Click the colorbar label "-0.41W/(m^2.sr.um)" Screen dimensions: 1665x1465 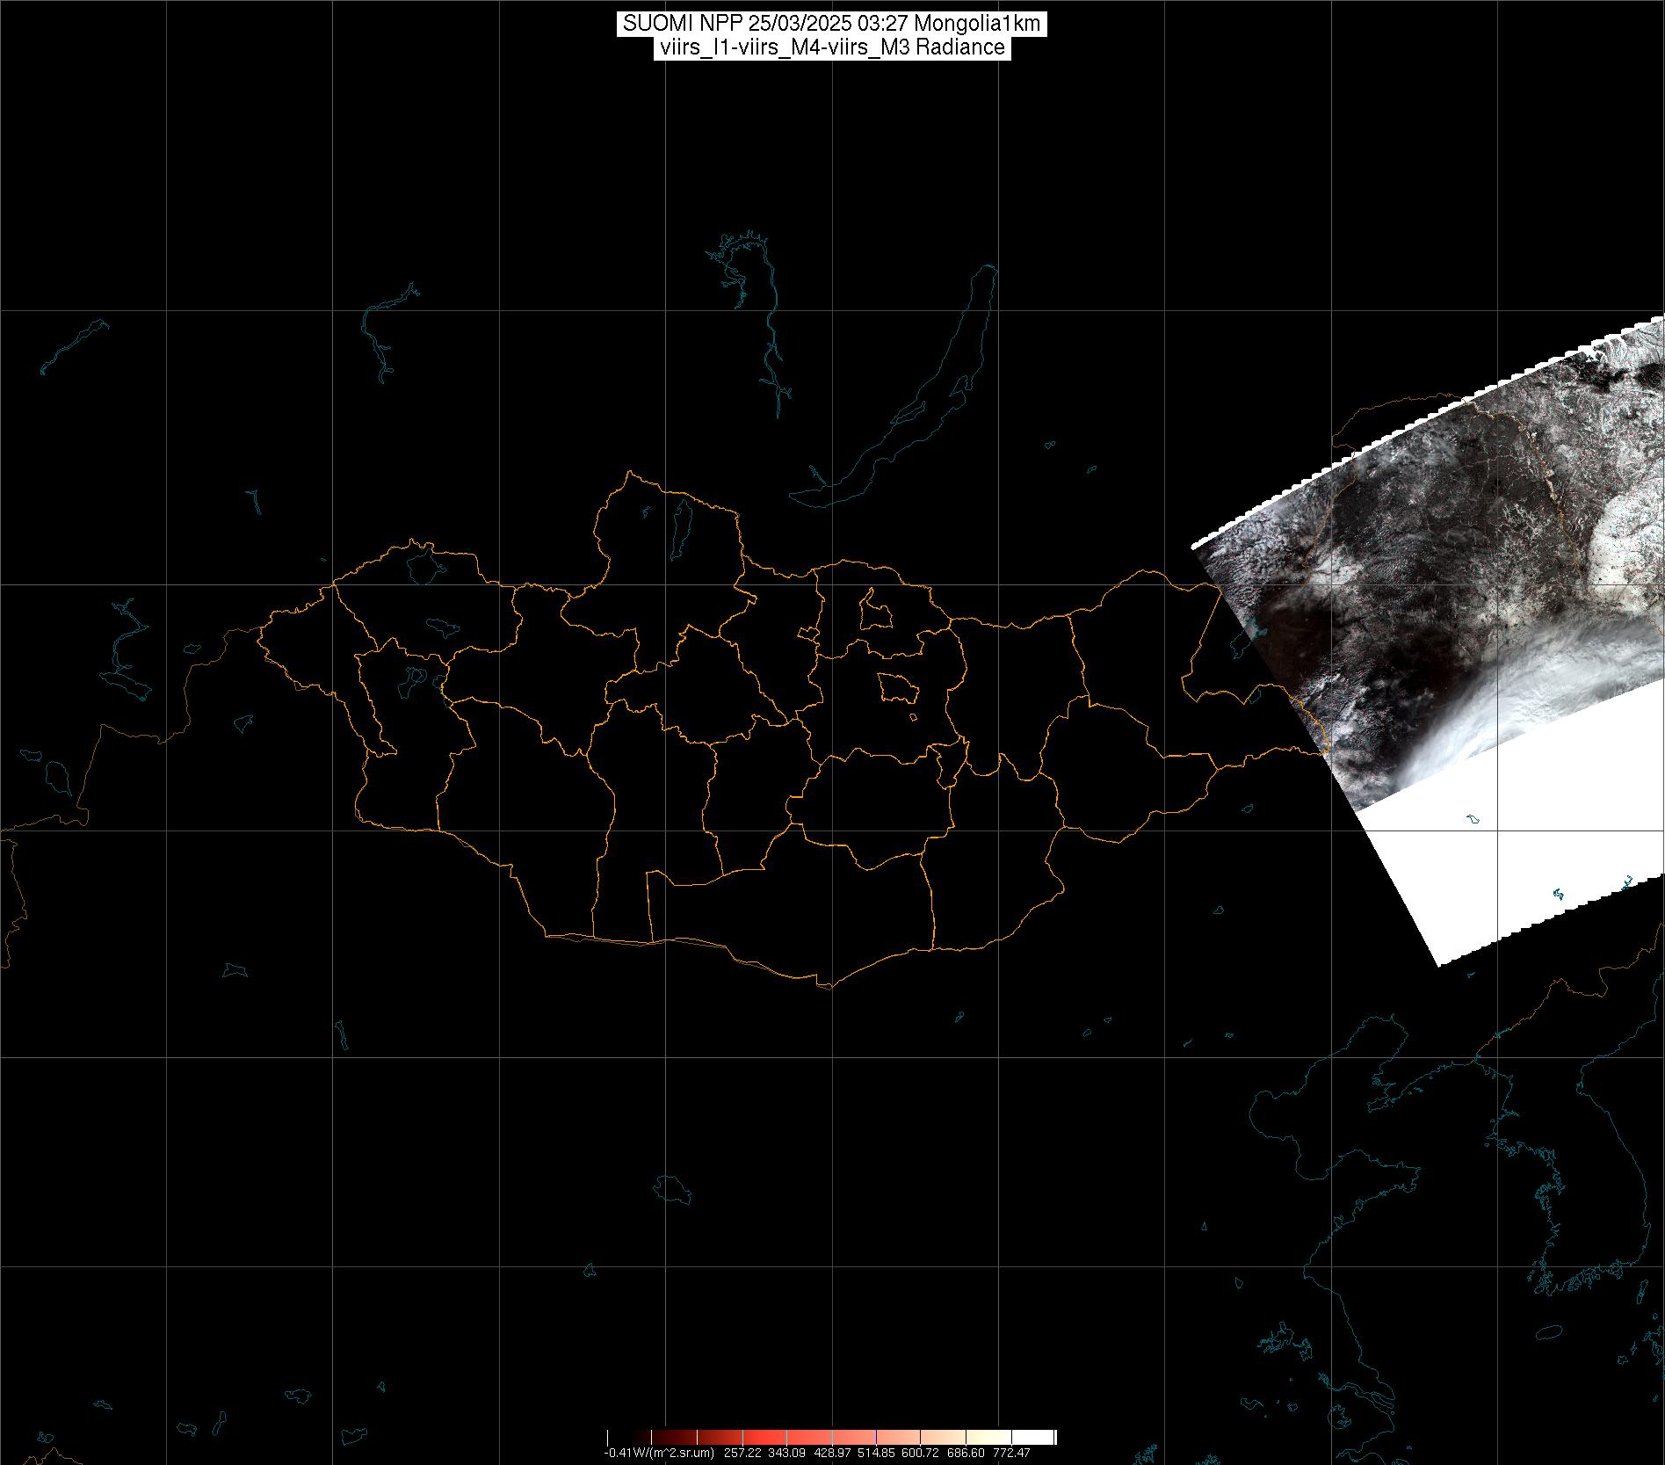click(658, 1453)
